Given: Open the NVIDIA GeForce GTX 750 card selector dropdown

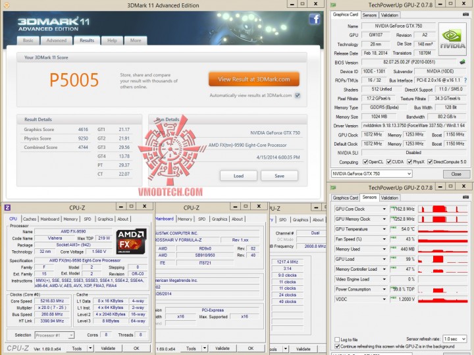Looking at the screenshot, I should pos(372,174).
